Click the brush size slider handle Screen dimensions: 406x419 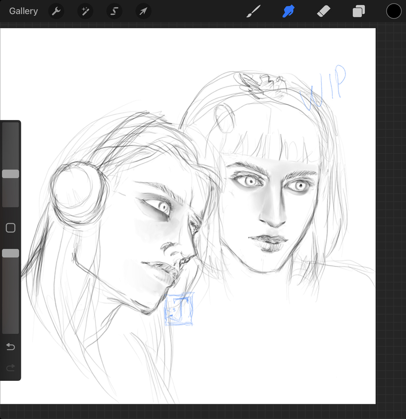(x=11, y=174)
